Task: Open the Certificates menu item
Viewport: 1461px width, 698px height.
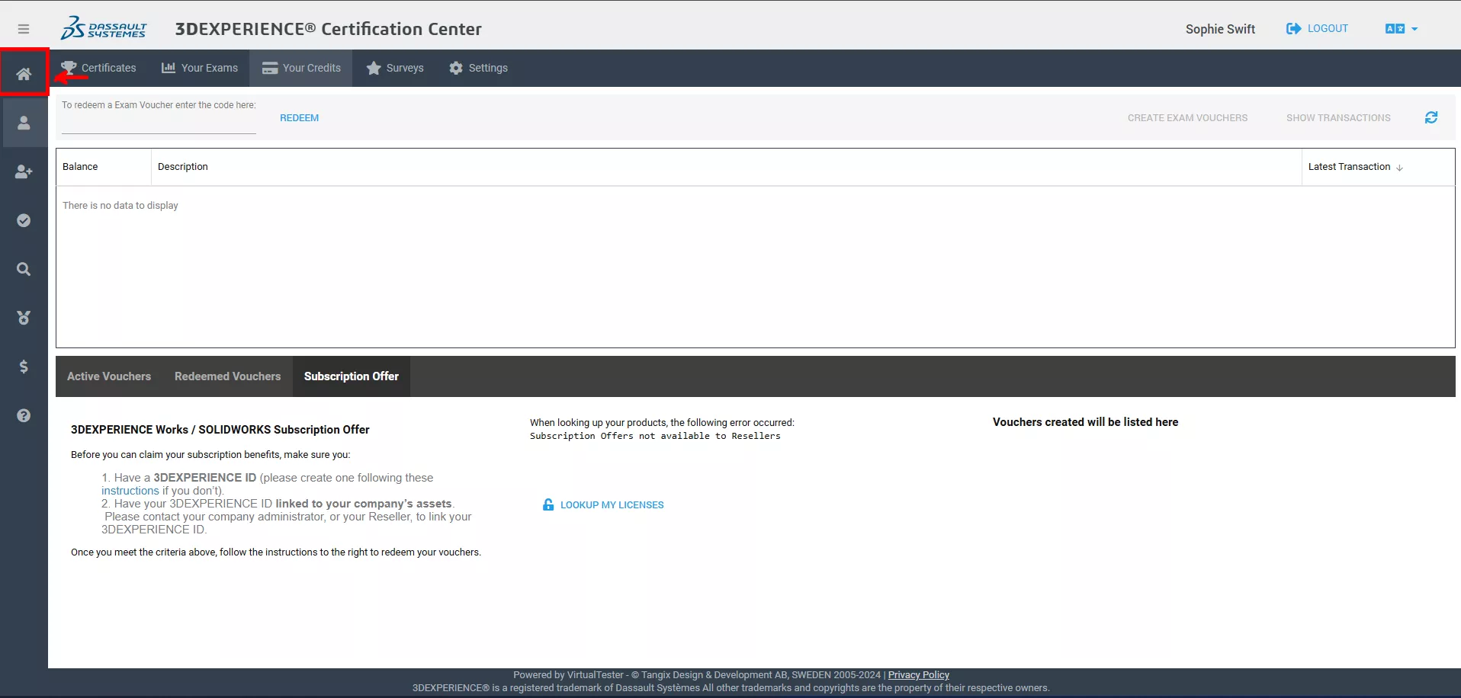Action: [x=99, y=68]
